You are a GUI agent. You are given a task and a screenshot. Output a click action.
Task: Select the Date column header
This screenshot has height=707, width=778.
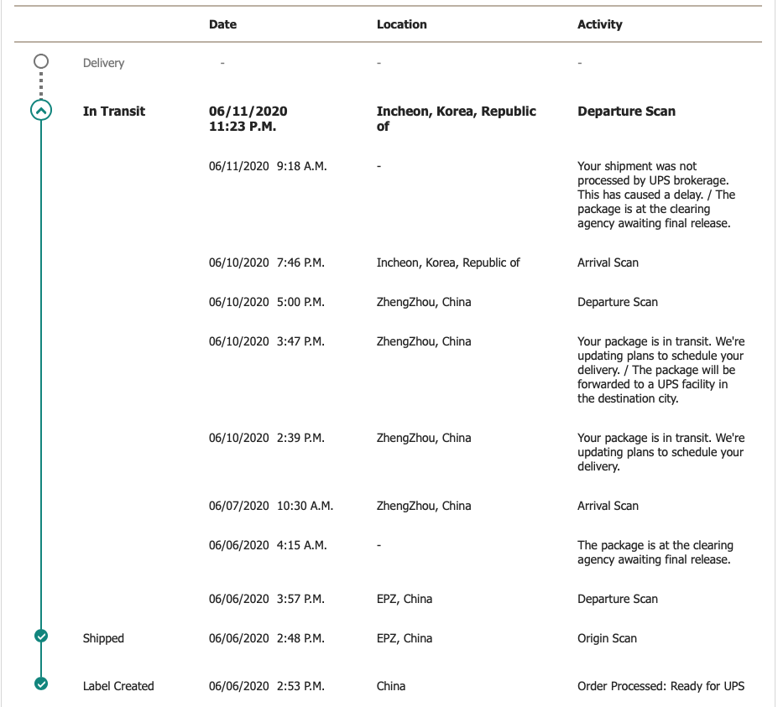[x=222, y=24]
